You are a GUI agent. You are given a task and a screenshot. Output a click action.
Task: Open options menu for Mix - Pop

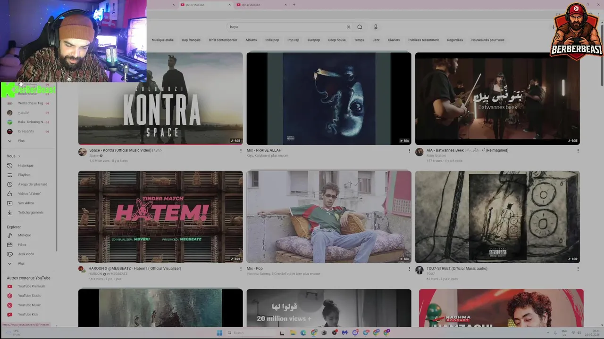(x=409, y=269)
